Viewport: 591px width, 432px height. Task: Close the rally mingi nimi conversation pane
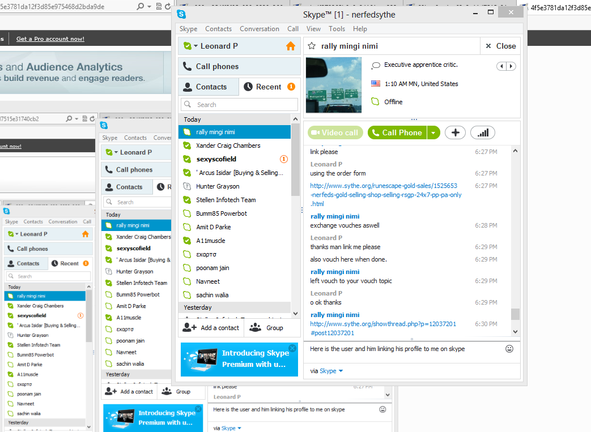500,46
